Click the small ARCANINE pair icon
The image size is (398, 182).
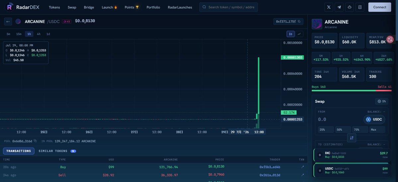coord(18,22)
